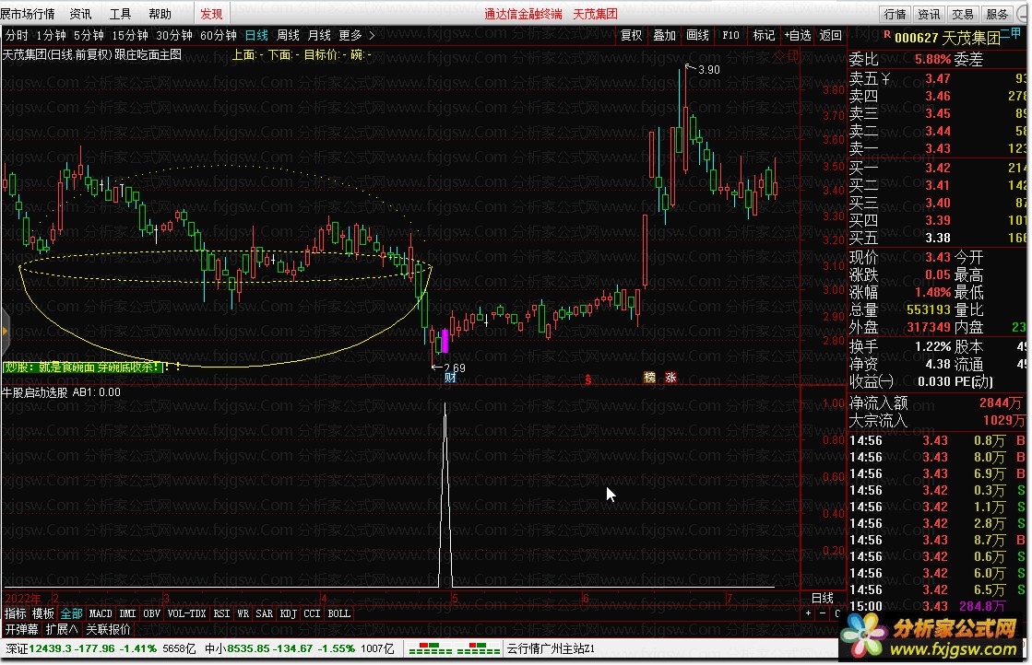The width and height of the screenshot is (1032, 665).
Task: Click 云行情广州主站Z1 server status
Action: [x=551, y=649]
